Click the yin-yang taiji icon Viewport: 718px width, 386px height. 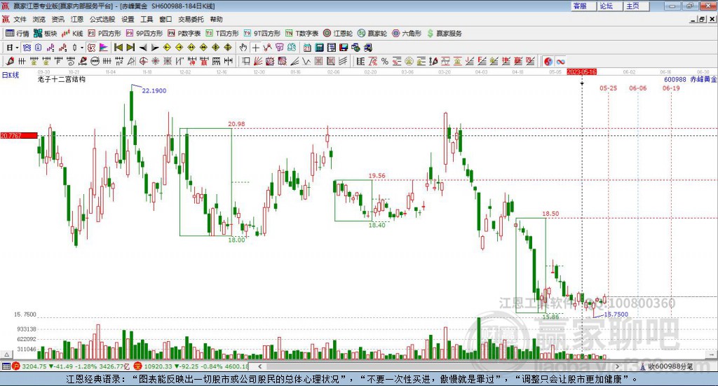click(x=548, y=61)
